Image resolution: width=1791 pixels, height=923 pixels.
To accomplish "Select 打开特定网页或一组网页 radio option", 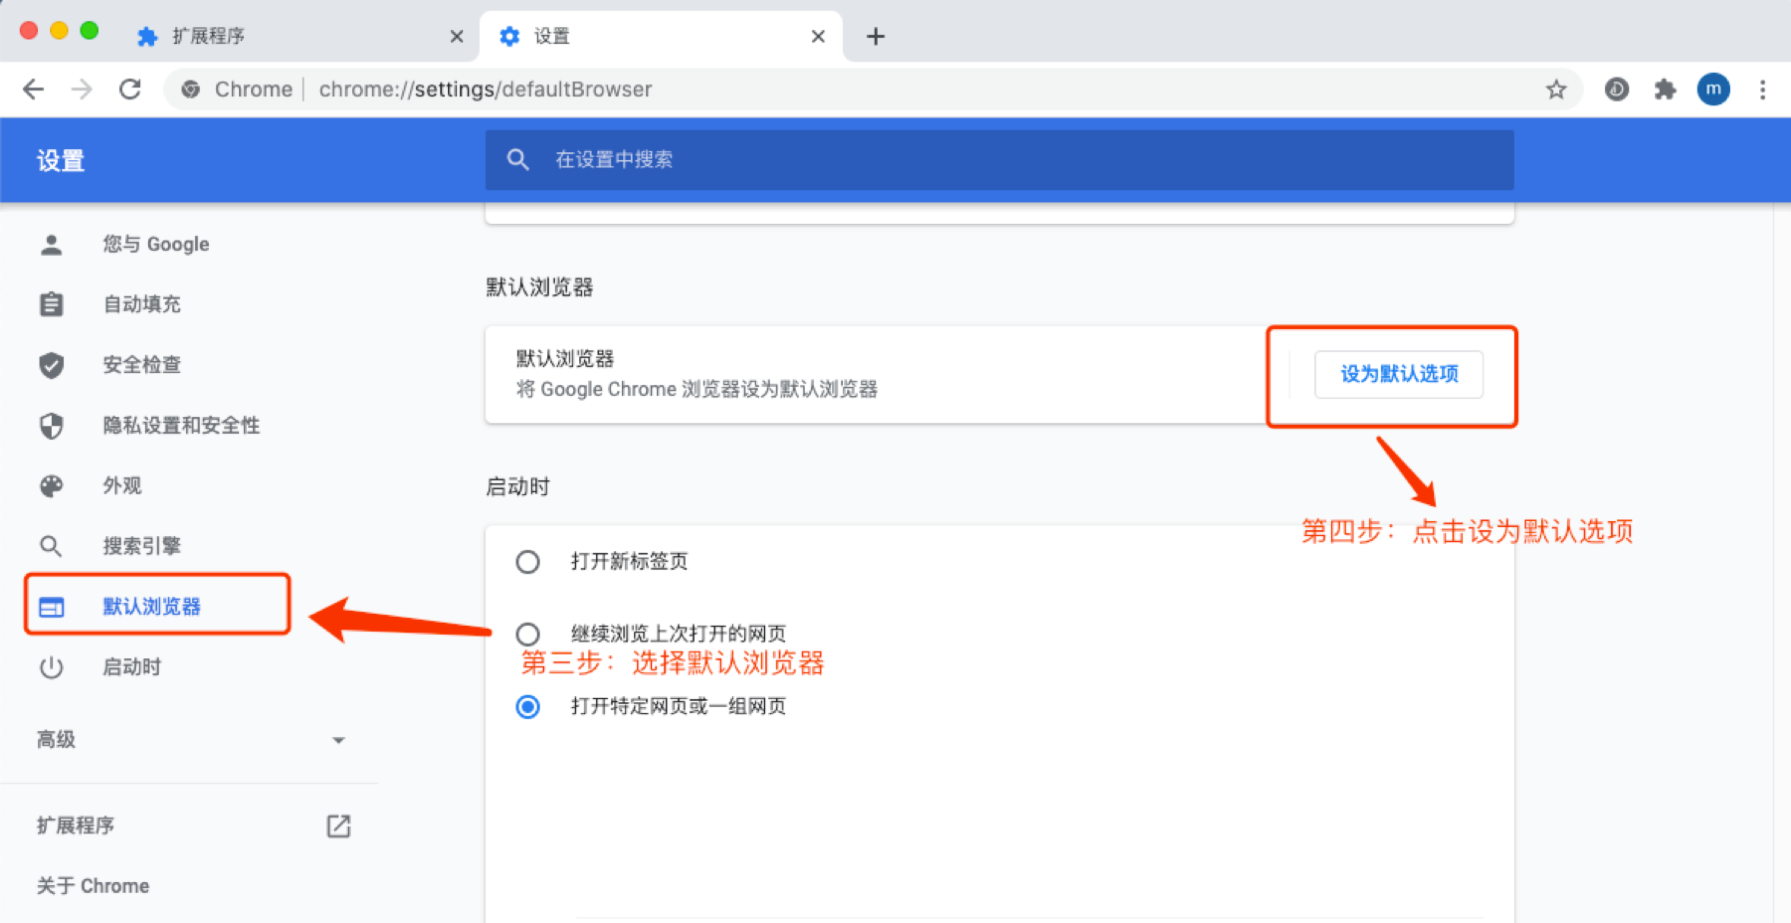I will 528,707.
